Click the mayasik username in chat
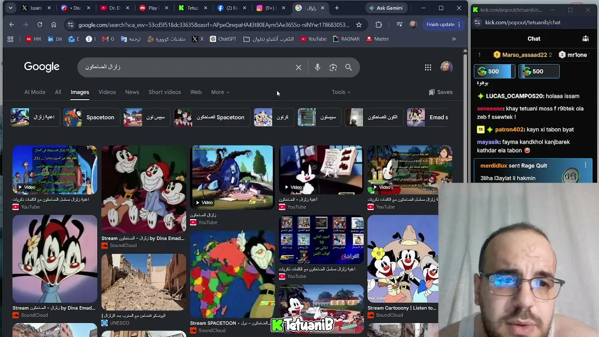This screenshot has width=599, height=337. (x=488, y=142)
